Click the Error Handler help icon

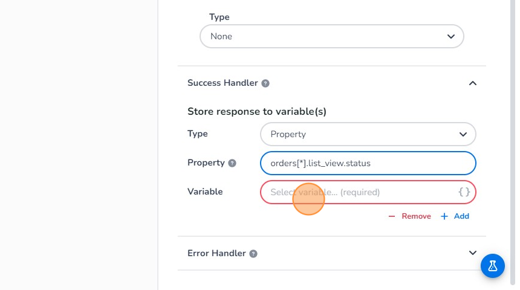[253, 254]
